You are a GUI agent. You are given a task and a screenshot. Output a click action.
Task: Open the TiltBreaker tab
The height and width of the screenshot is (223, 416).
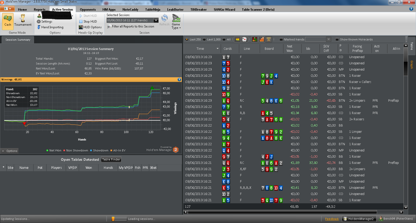click(198, 10)
